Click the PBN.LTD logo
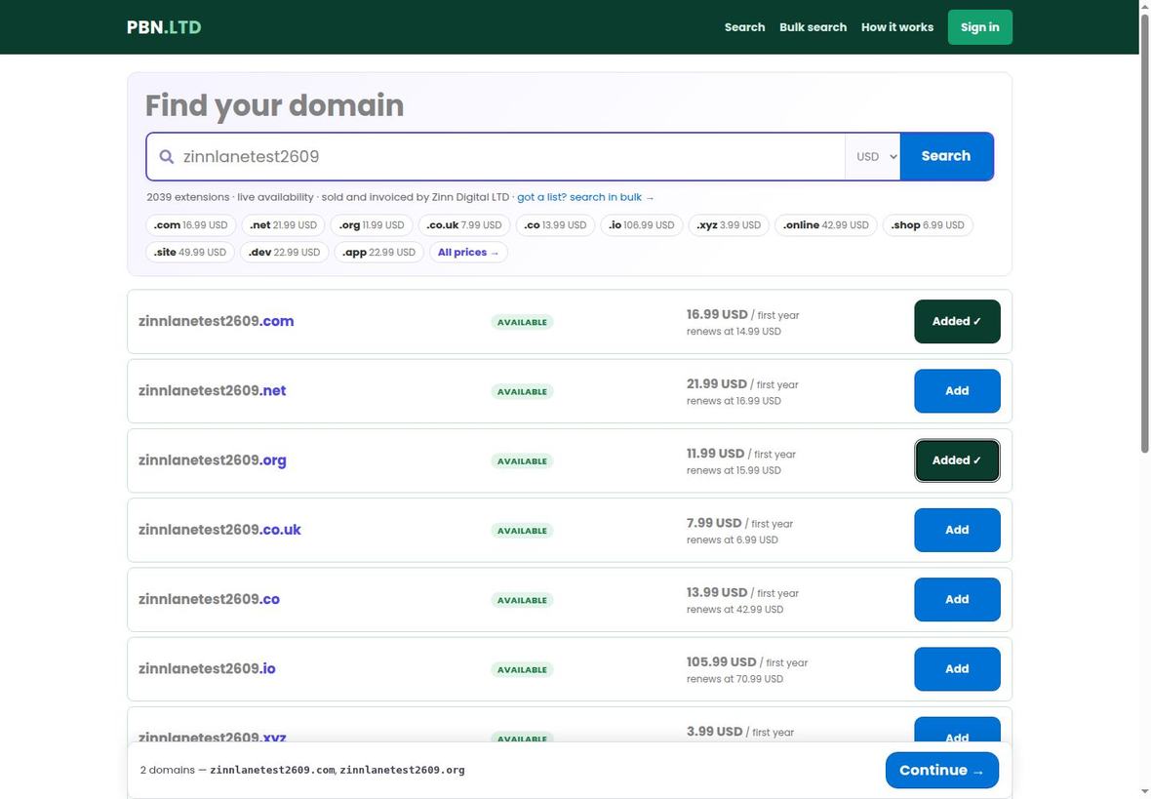The width and height of the screenshot is (1151, 799). (x=164, y=27)
